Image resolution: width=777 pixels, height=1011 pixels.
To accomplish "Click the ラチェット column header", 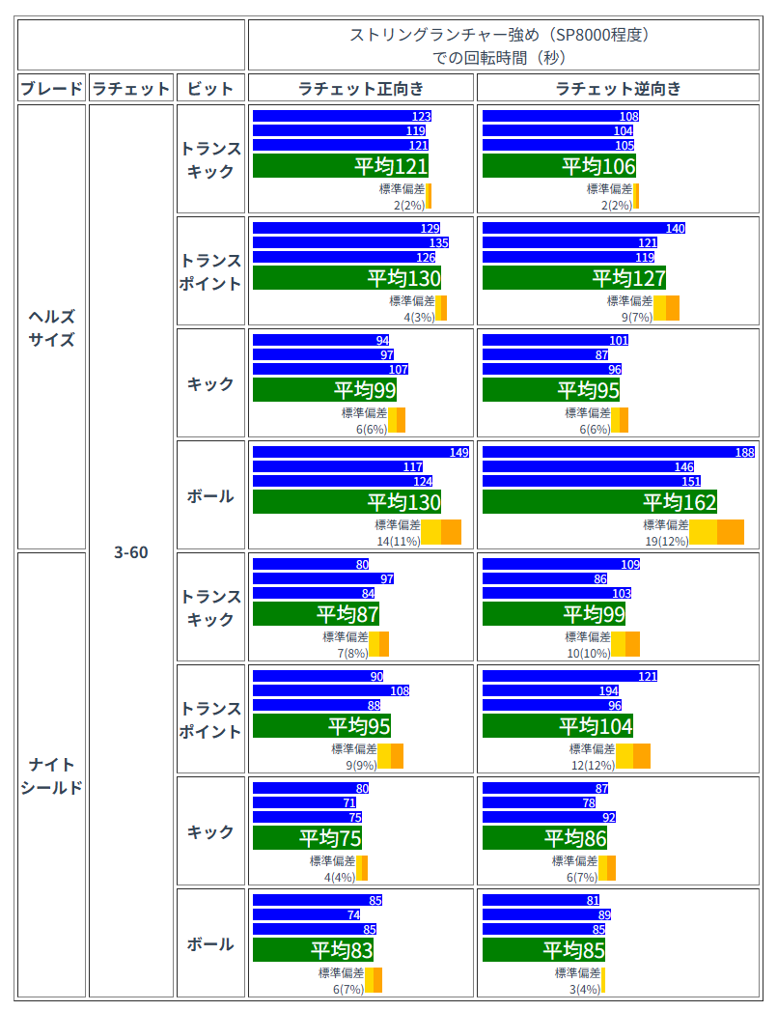I will coord(131,89).
